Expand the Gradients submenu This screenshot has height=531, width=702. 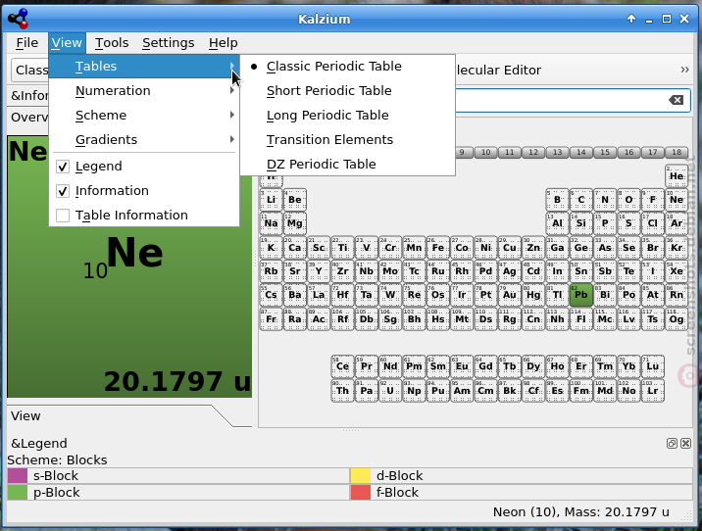(144, 139)
